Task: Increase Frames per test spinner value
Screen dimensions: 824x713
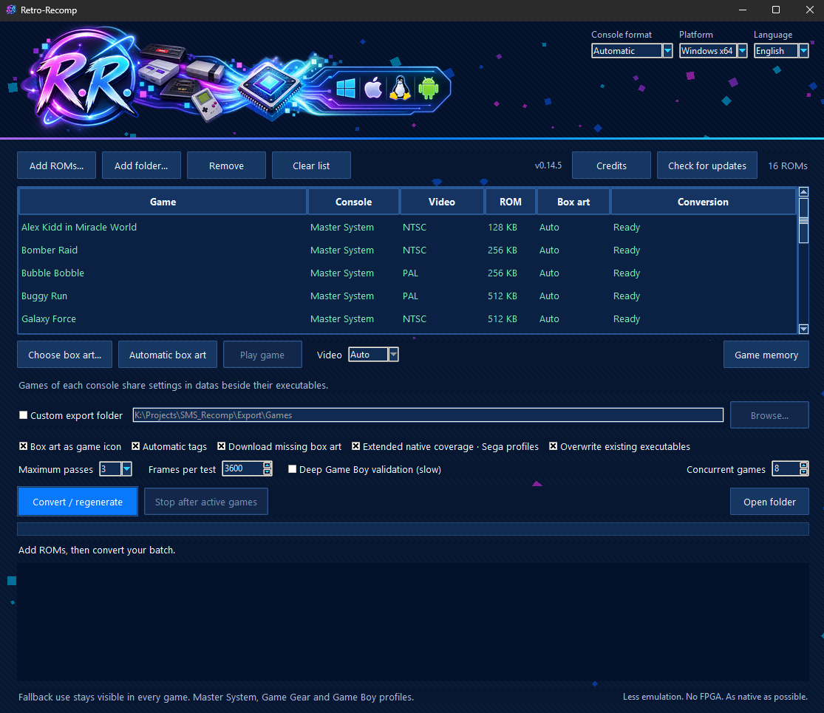Action: click(x=267, y=465)
